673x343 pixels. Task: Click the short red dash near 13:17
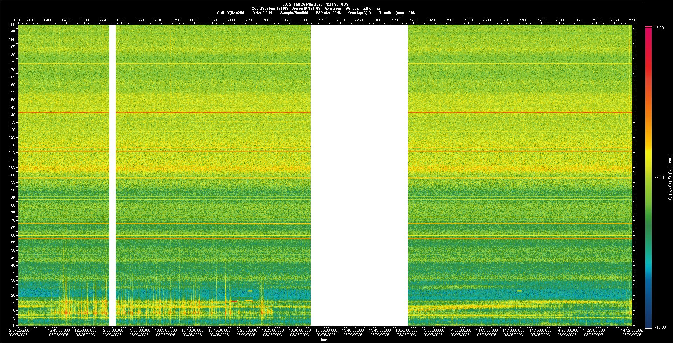[234, 301]
